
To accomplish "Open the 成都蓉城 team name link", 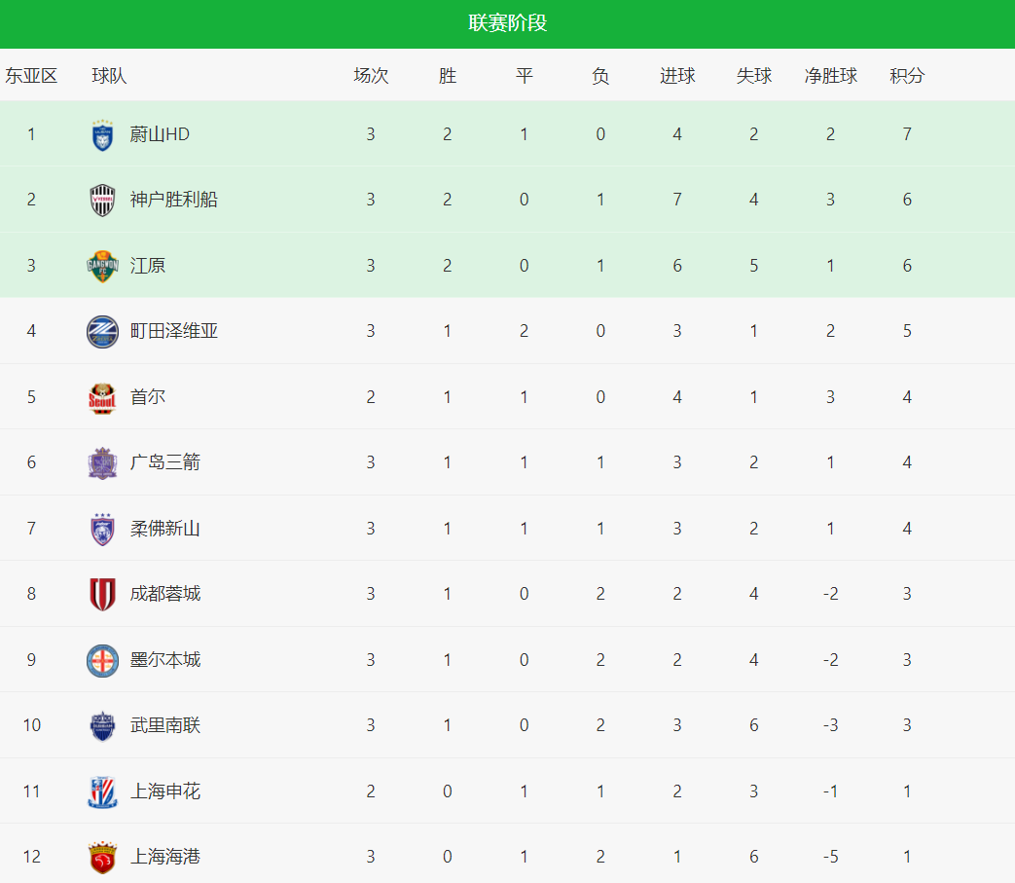I will coord(165,594).
